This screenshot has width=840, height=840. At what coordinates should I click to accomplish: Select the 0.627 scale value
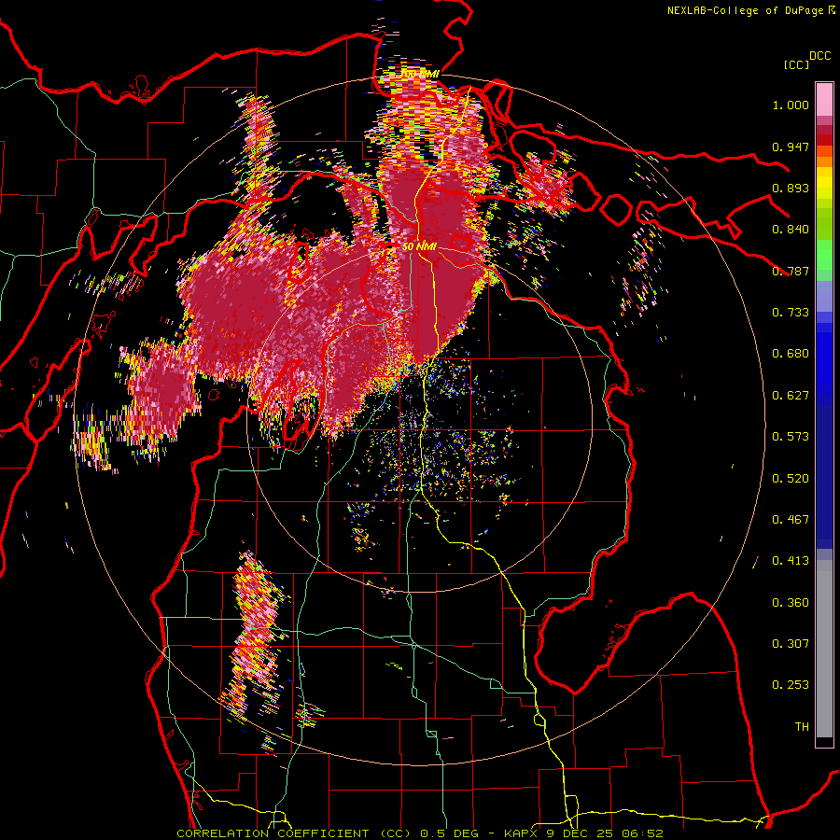pos(791,396)
